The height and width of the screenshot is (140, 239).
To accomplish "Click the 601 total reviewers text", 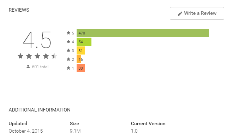I will point(41,68).
